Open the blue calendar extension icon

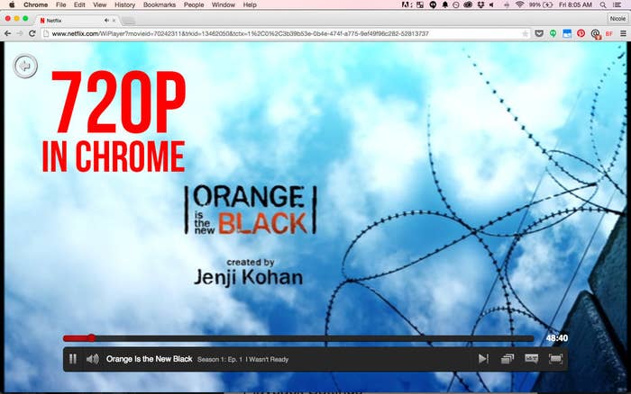[567, 34]
